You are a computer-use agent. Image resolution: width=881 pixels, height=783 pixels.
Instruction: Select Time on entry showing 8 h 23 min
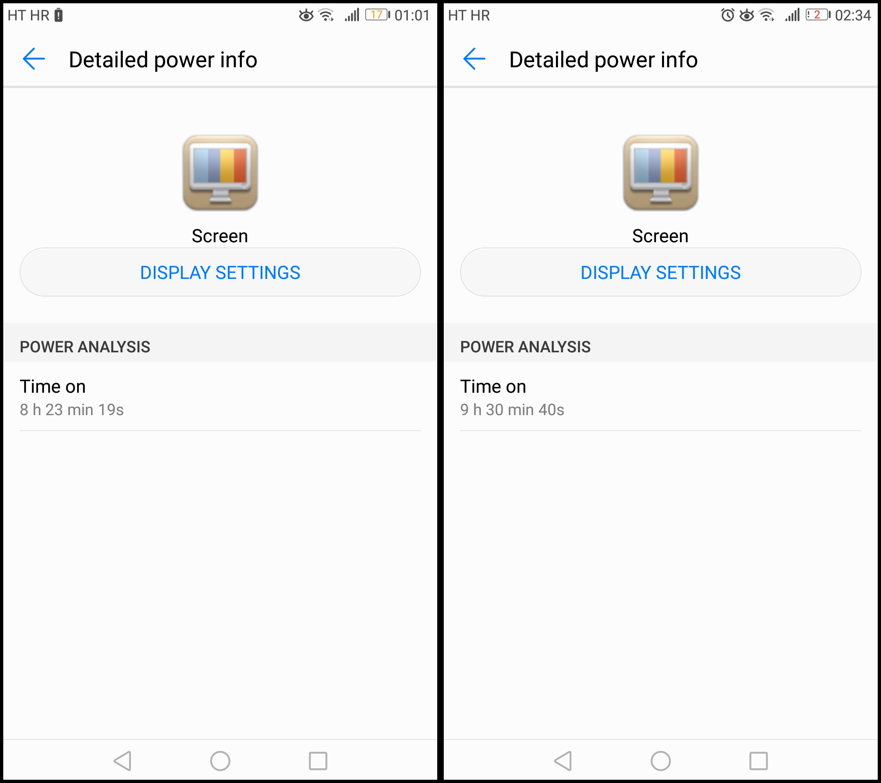(220, 396)
